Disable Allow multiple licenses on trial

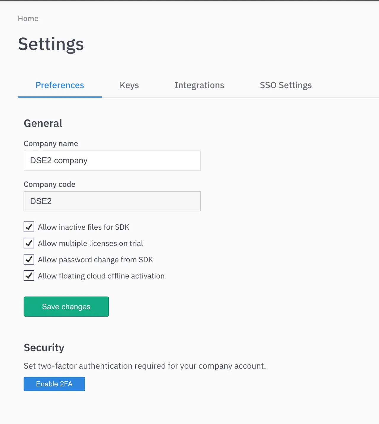[x=29, y=243]
